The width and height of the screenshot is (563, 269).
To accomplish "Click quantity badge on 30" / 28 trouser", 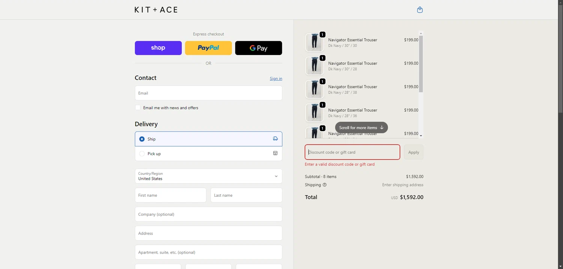I will [322, 58].
